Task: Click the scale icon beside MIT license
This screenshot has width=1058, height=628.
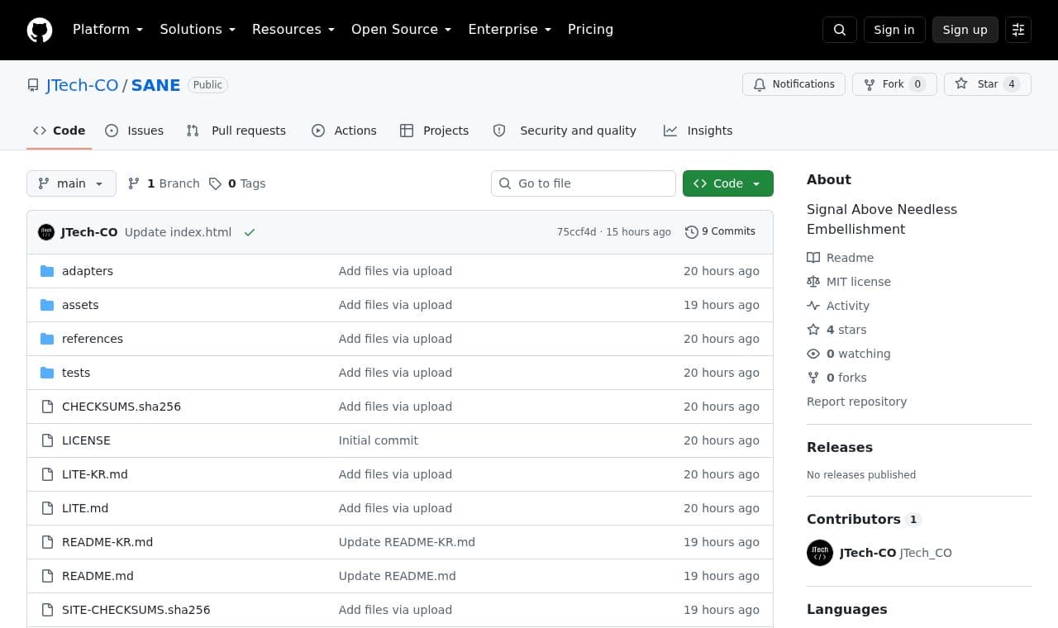Action: tap(813, 282)
